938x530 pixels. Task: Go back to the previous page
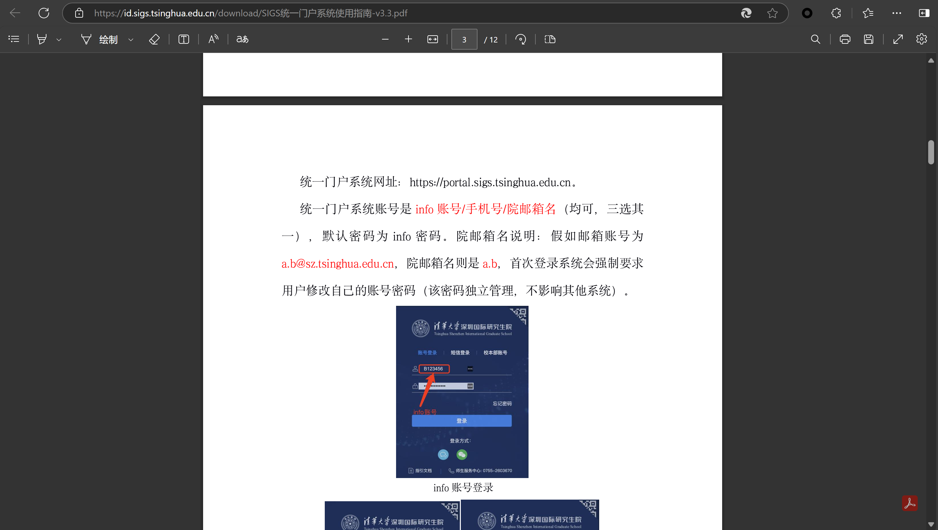pos(15,13)
